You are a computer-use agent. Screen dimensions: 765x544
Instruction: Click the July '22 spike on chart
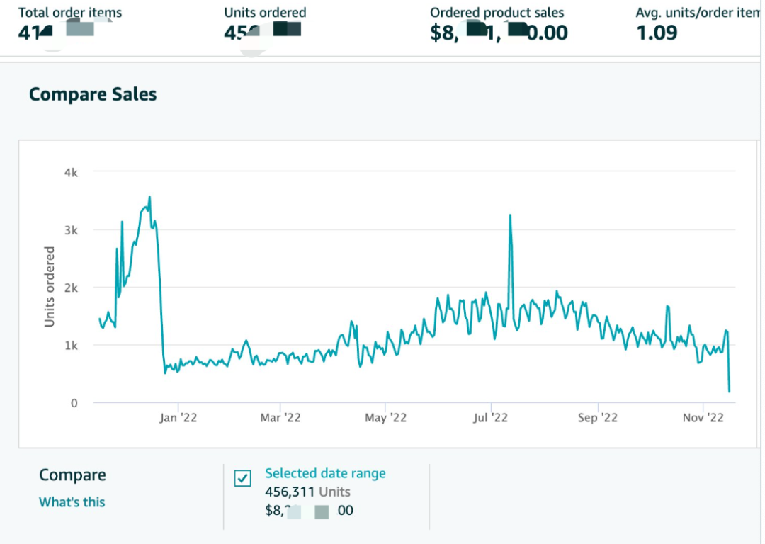pyautogui.click(x=510, y=215)
